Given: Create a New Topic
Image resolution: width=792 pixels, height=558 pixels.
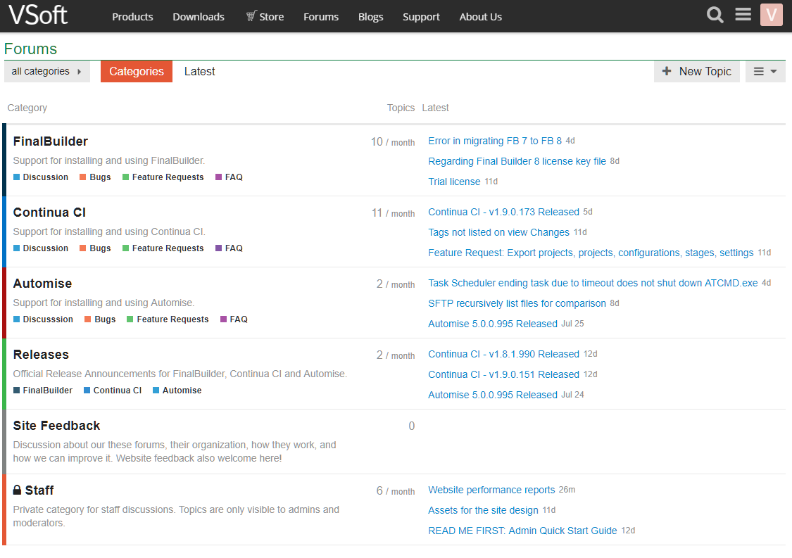Looking at the screenshot, I should pyautogui.click(x=696, y=71).
